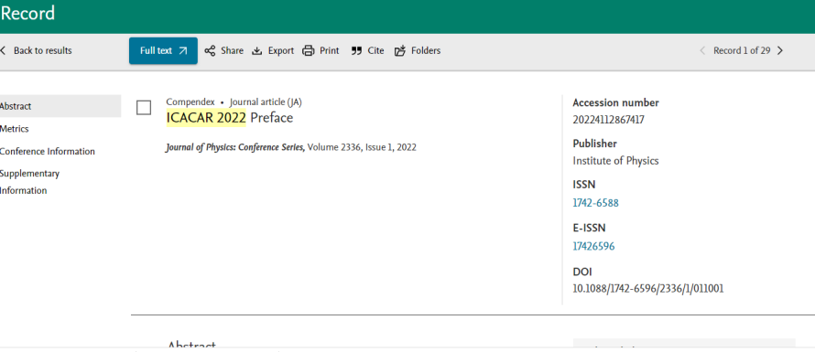This screenshot has width=815, height=352.
Task: Open E-ISSN link 17426596
Action: [593, 247]
